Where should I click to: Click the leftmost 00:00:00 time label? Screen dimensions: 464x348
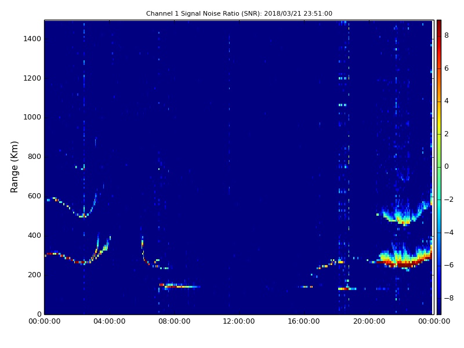click(45, 321)
